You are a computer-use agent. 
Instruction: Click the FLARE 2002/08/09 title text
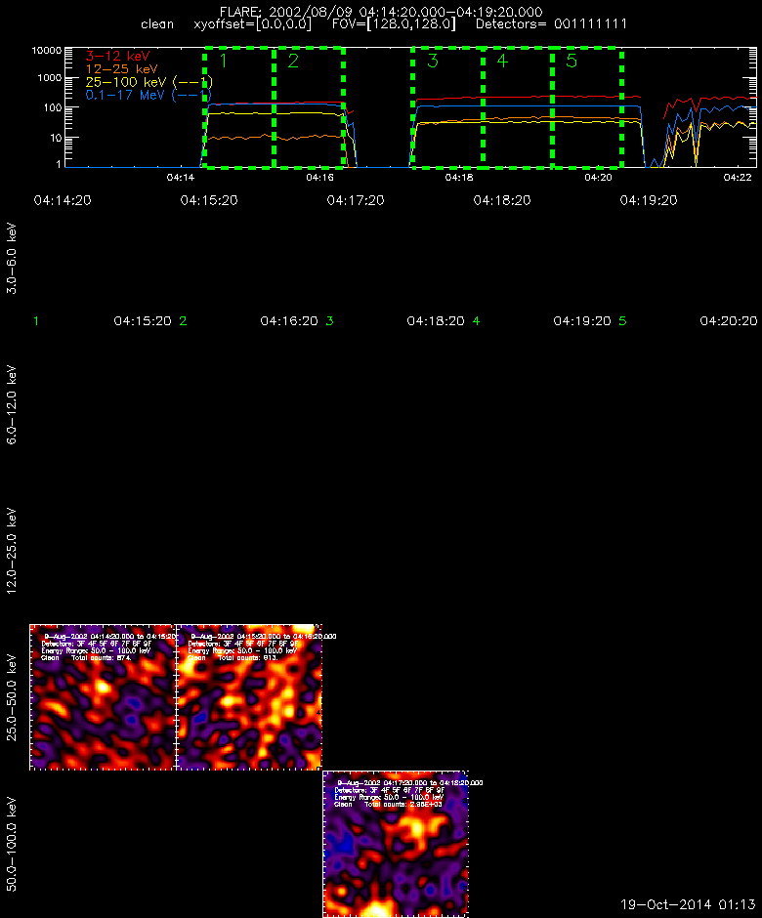(381, 12)
